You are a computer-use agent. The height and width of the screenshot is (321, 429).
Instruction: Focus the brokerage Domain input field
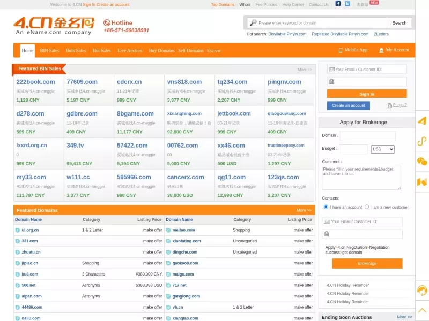367,136
